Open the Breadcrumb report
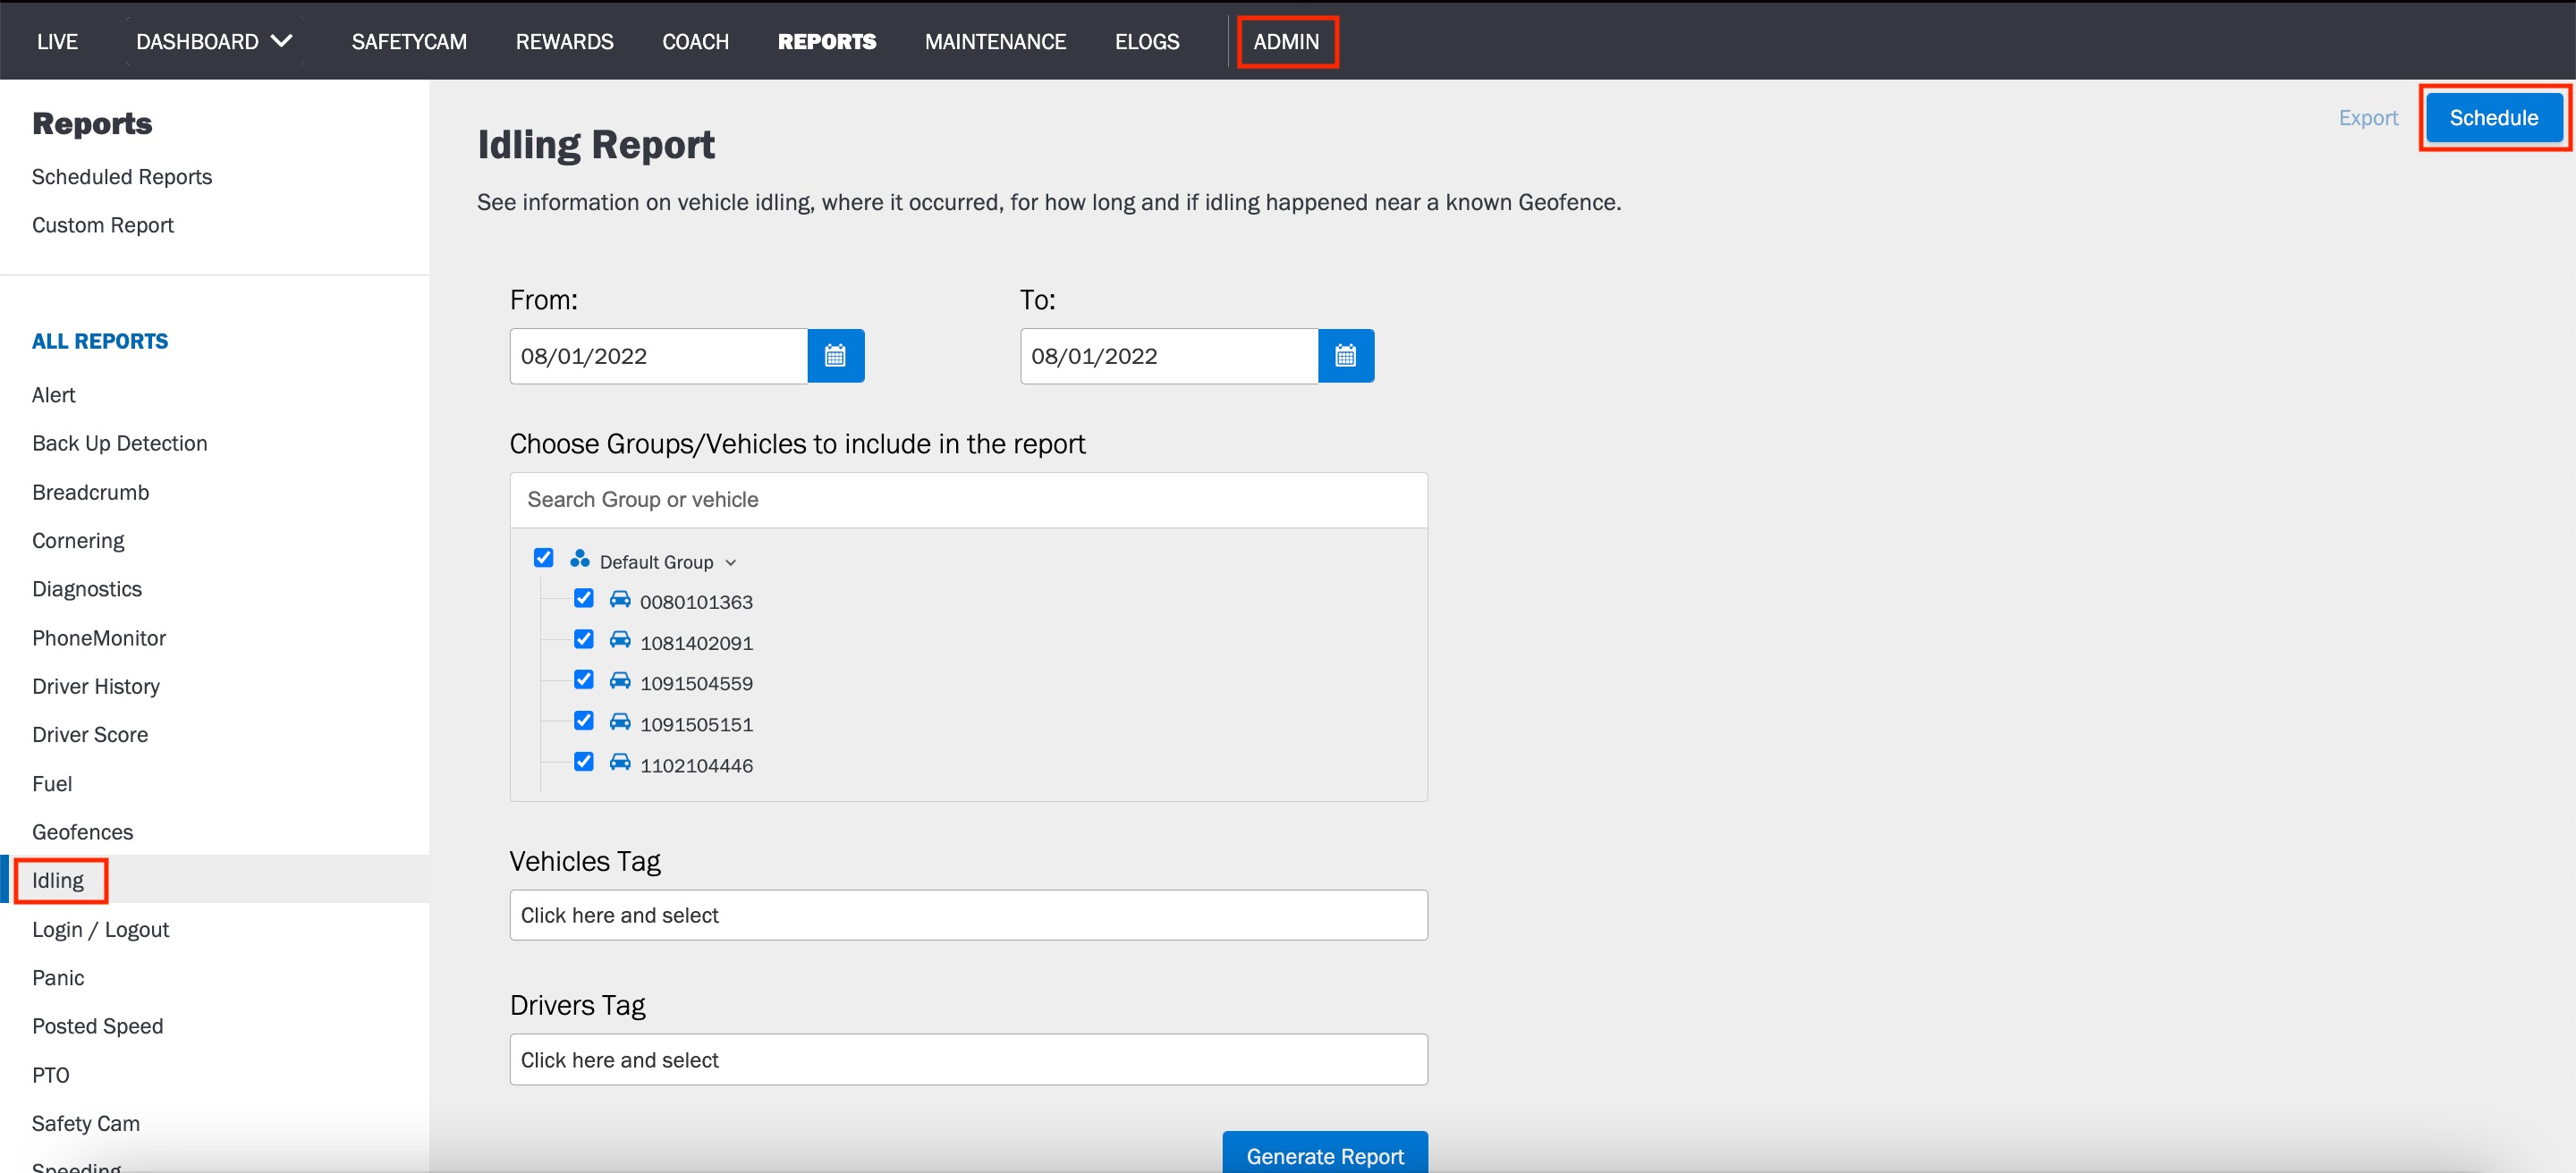 pyautogui.click(x=90, y=492)
